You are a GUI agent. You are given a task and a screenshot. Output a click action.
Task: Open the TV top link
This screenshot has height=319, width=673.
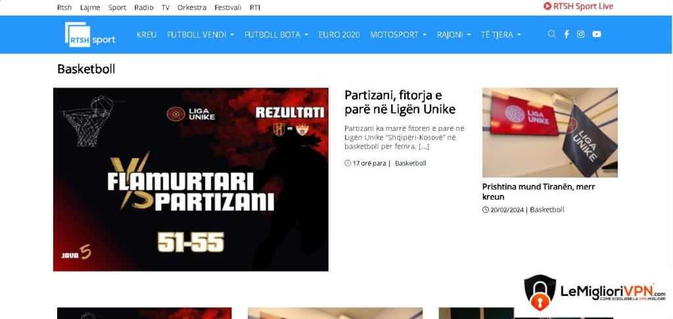(166, 7)
